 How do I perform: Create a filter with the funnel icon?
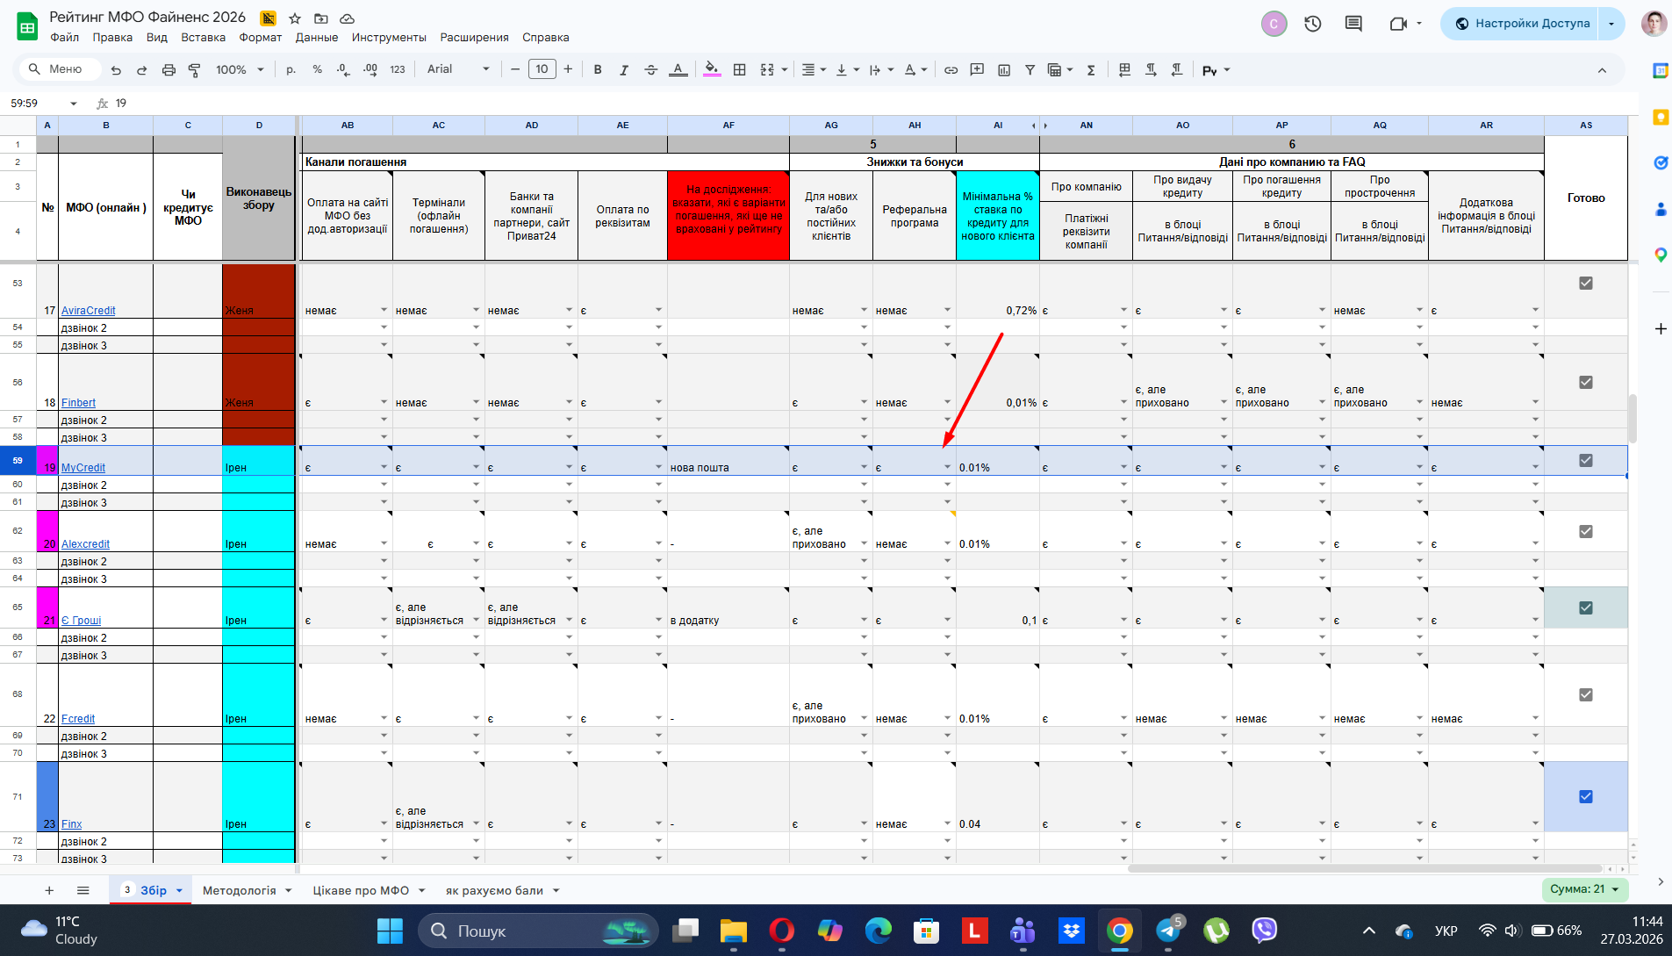click(x=1030, y=69)
